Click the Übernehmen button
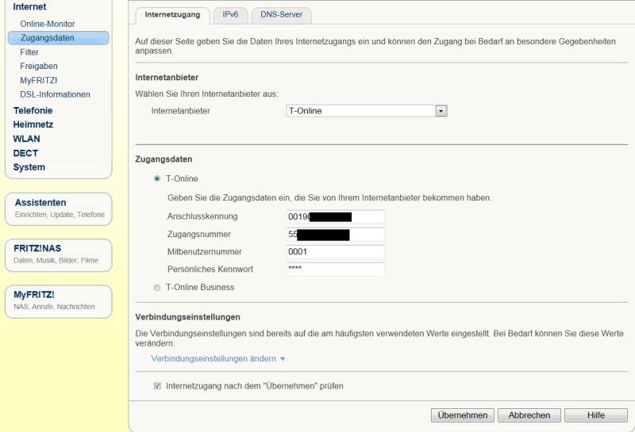635x432 pixels. click(x=463, y=415)
